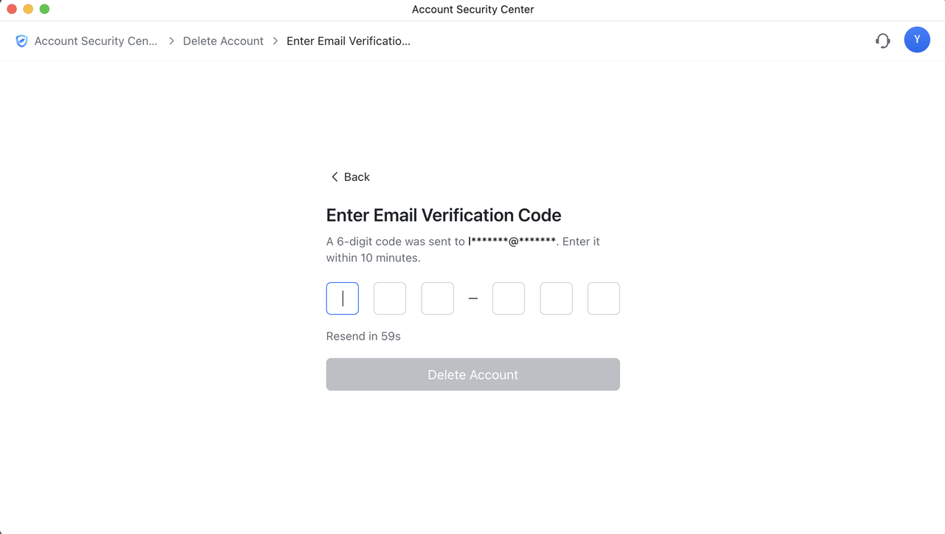Click the chevron after Account Security Center breadcrumb
Image resolution: width=945 pixels, height=534 pixels.
click(171, 41)
